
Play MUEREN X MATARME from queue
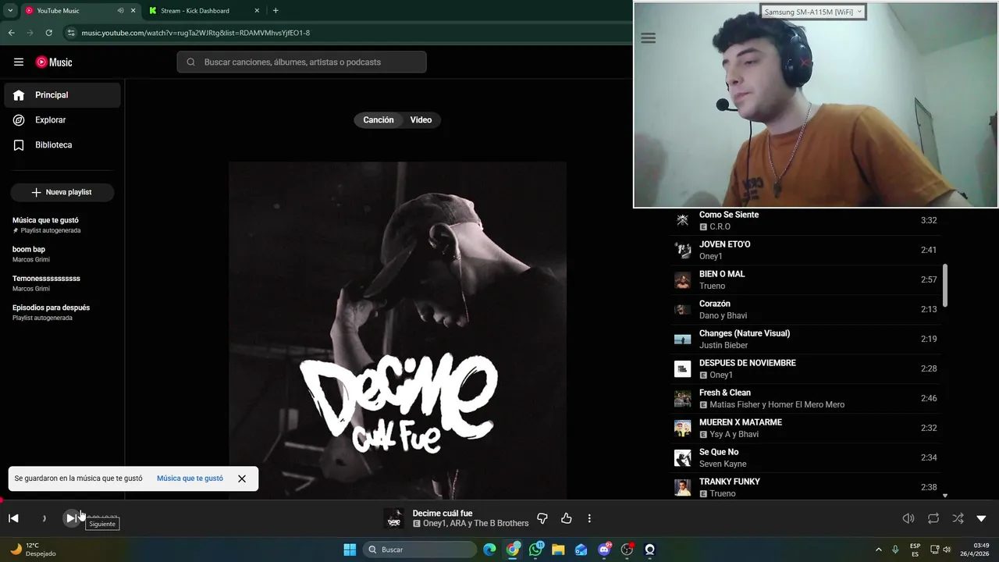point(806,429)
